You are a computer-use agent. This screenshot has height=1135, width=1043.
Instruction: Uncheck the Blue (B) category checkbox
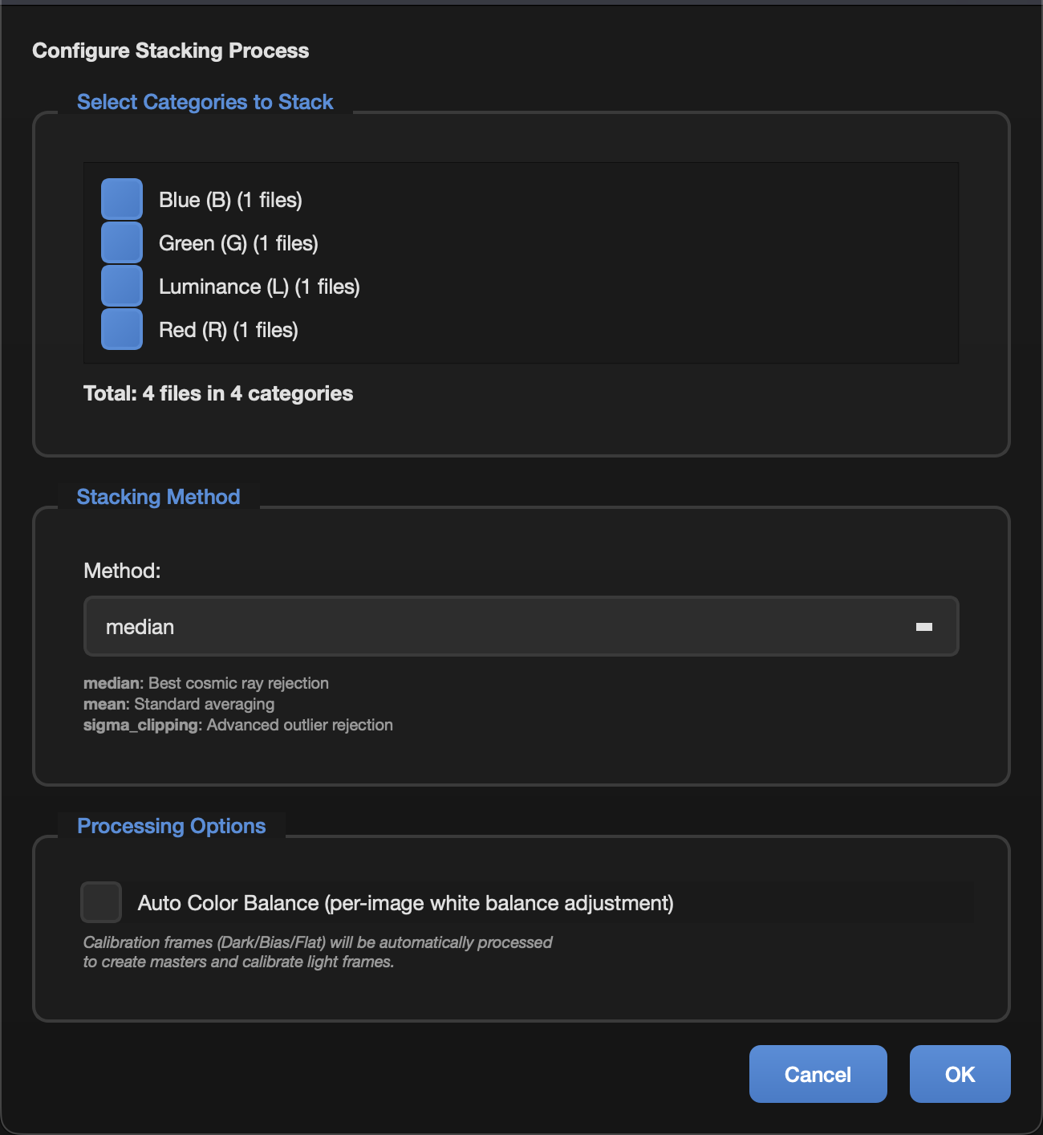tap(121, 198)
